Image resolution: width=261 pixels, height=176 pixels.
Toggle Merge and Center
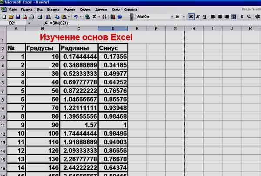click(x=234, y=17)
